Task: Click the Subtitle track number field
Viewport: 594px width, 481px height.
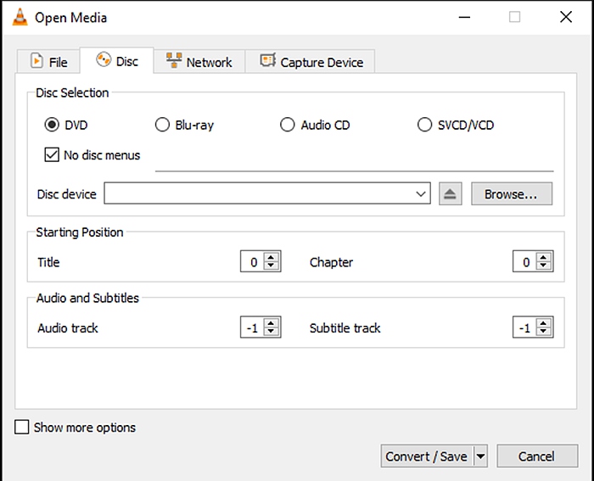Action: tap(525, 327)
